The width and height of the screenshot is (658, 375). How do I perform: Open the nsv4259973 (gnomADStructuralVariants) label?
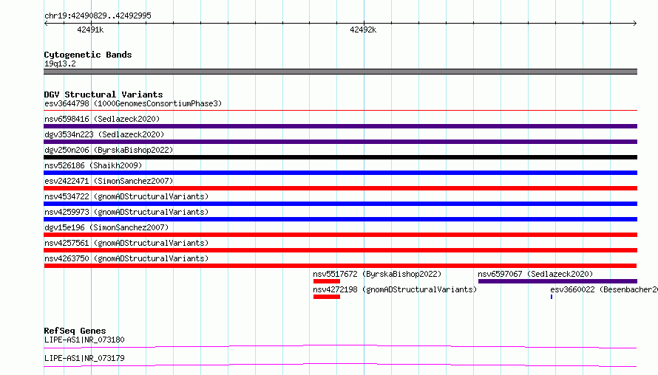tap(126, 212)
